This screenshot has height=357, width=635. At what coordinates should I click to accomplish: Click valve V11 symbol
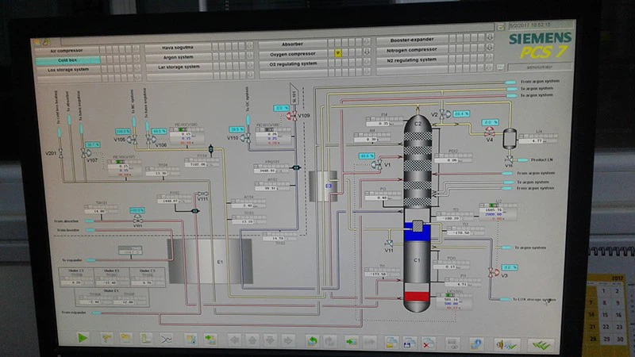pyautogui.click(x=389, y=243)
